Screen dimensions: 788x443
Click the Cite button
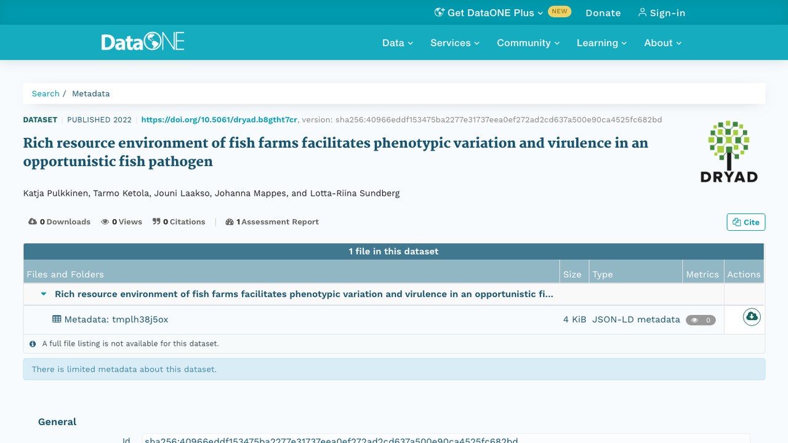(746, 222)
